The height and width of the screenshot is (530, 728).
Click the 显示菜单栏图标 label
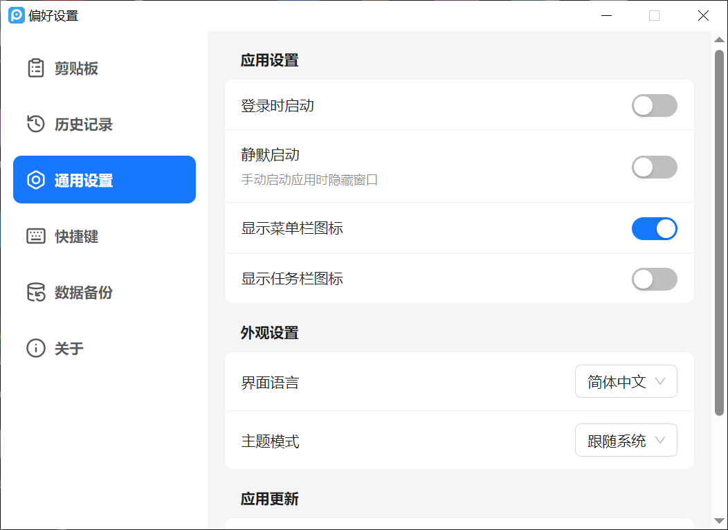pyautogui.click(x=292, y=228)
